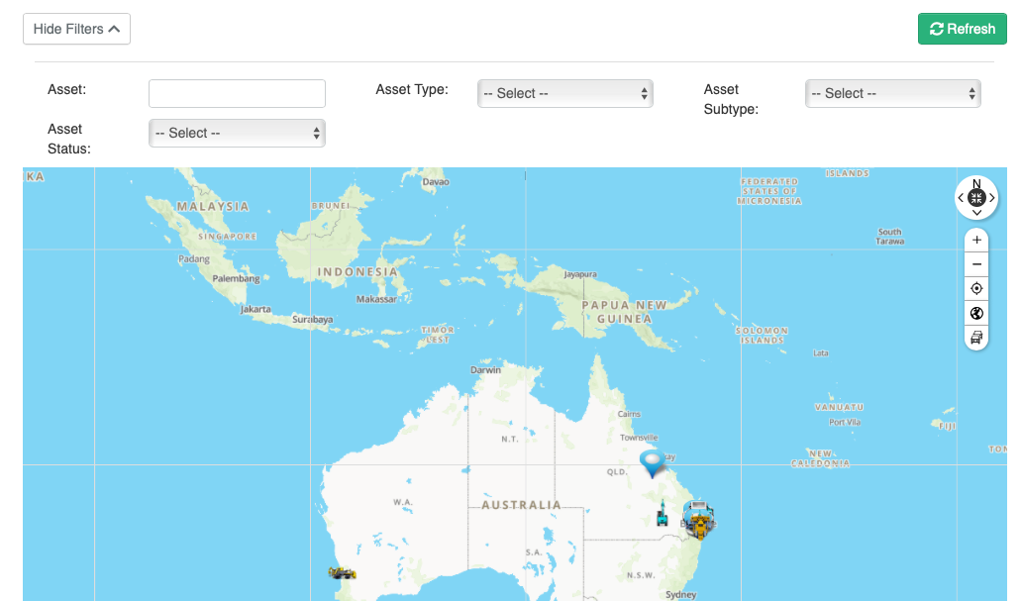Zoom in on the map
Screen dimensions: 1021x601
coord(976,240)
